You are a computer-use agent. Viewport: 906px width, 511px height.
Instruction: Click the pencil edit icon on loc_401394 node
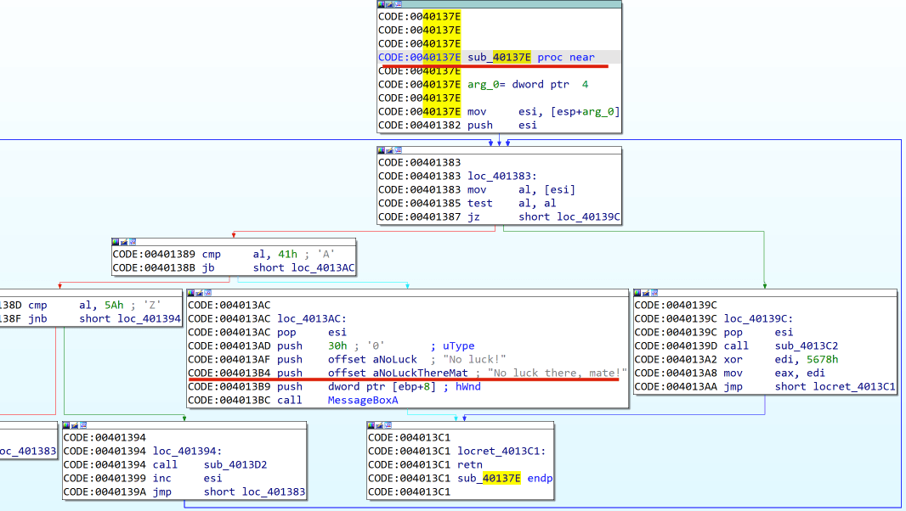(x=75, y=425)
